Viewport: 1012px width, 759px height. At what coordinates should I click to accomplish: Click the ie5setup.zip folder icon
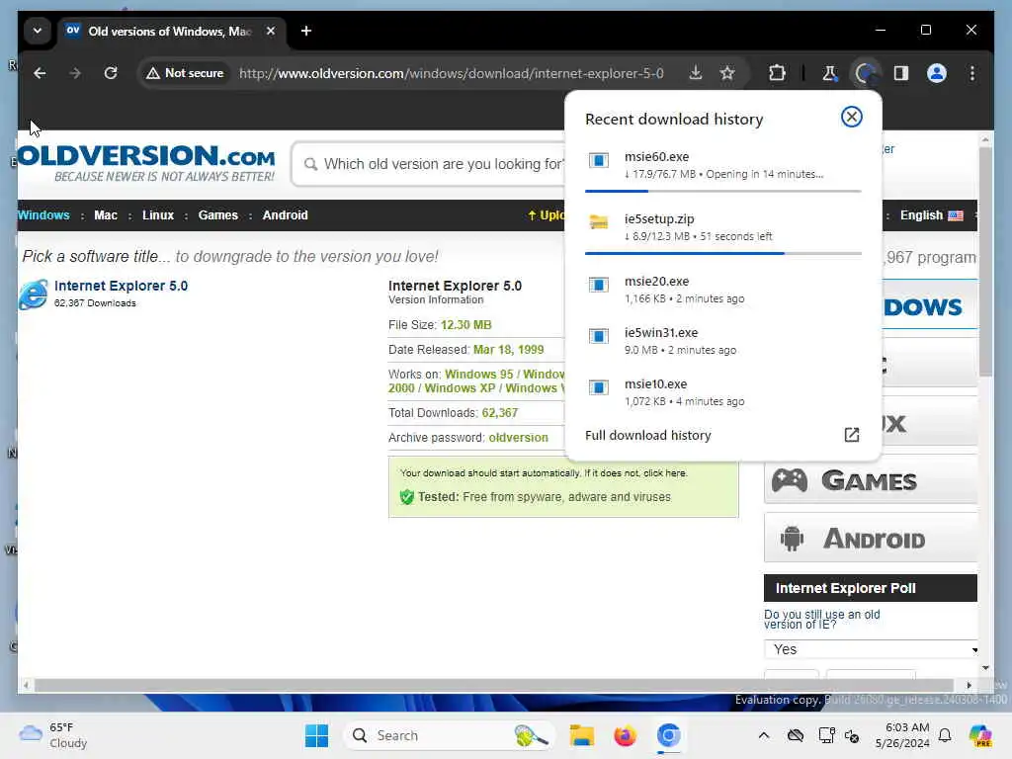(x=598, y=222)
